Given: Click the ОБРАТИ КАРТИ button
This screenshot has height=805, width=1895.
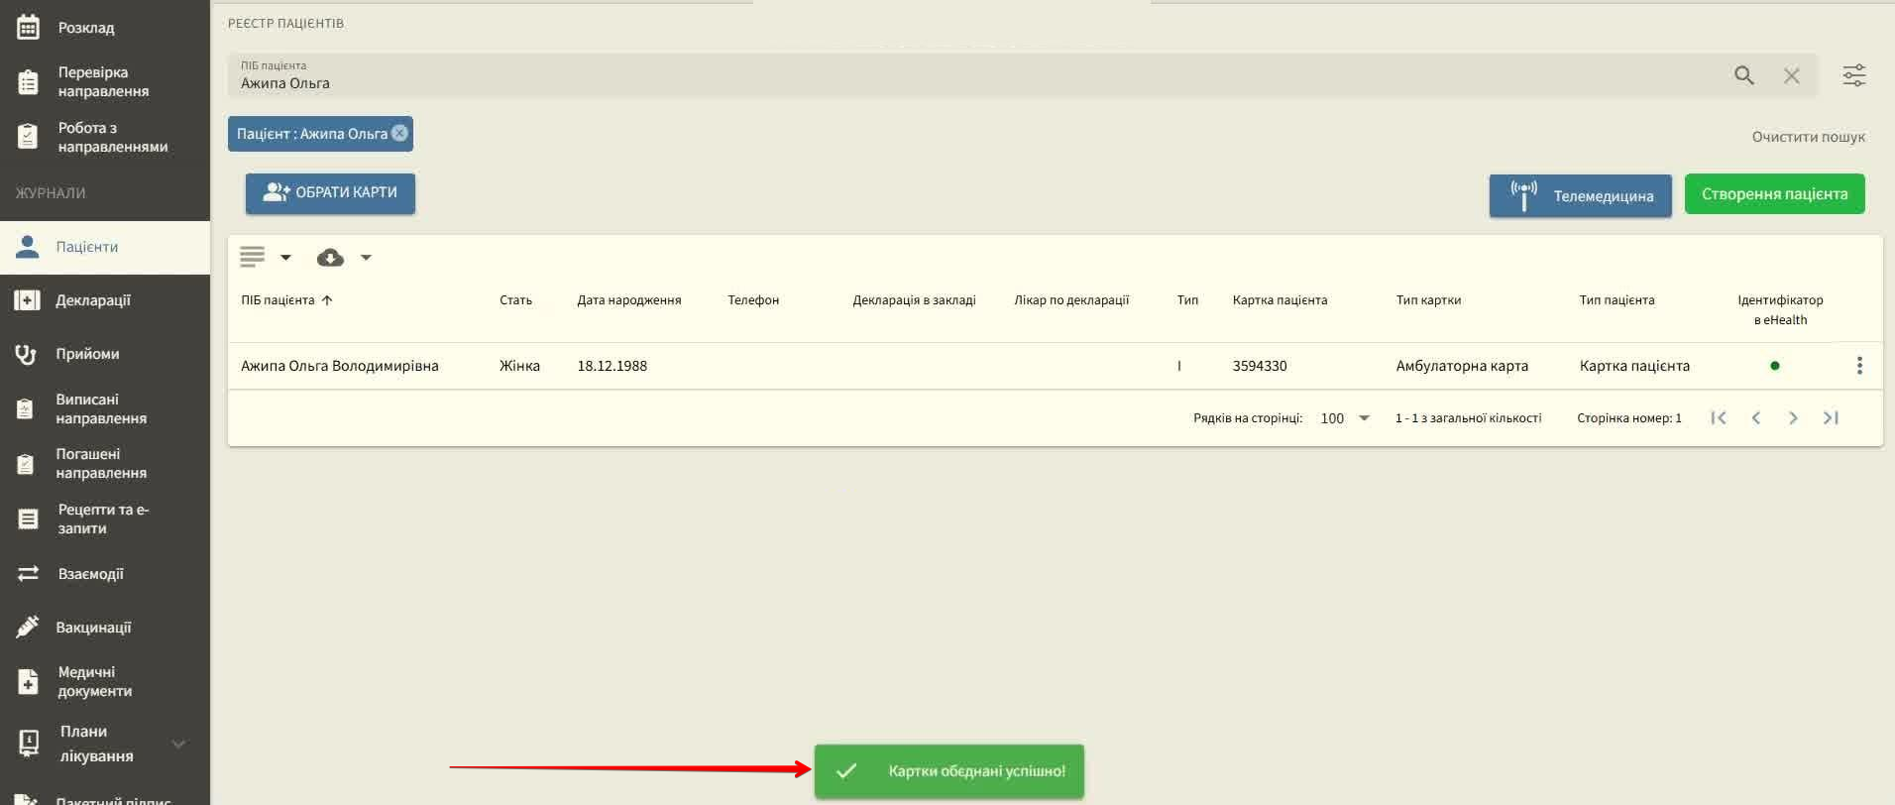Looking at the screenshot, I should [x=330, y=193].
